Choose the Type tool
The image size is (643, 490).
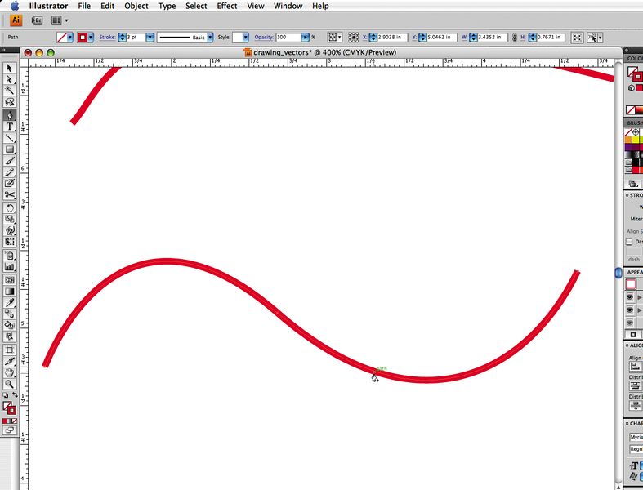(10, 127)
